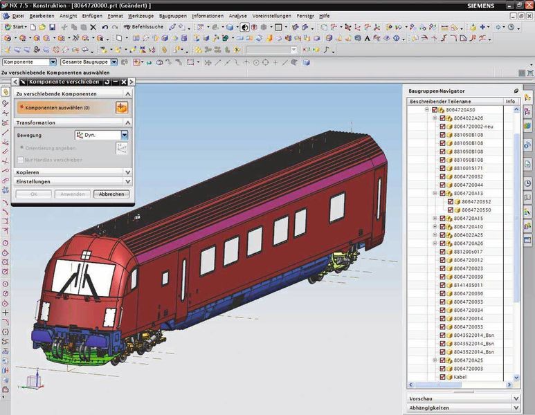Toggle the checkbox for 881091S171
535x415 pixels.
[442, 168]
